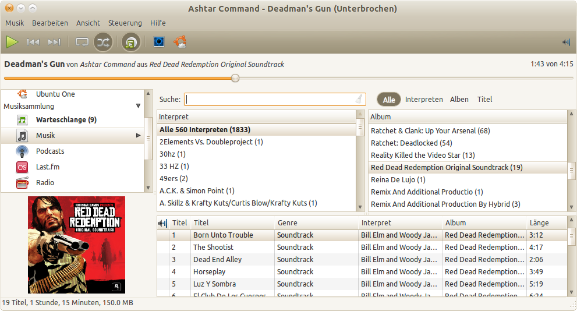577x311 pixels.
Task: Click the Warteschlange queue icon
Action: (22, 119)
